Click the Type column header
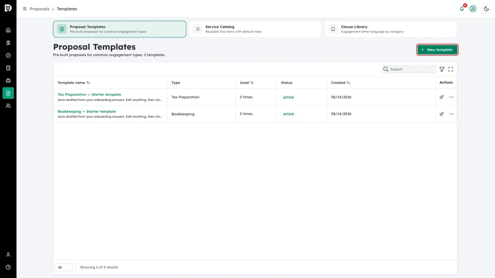 point(176,83)
